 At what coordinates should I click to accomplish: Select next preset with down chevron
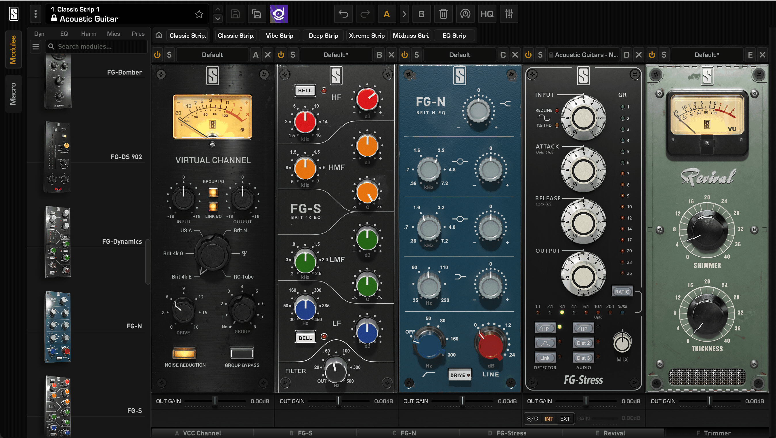[217, 19]
